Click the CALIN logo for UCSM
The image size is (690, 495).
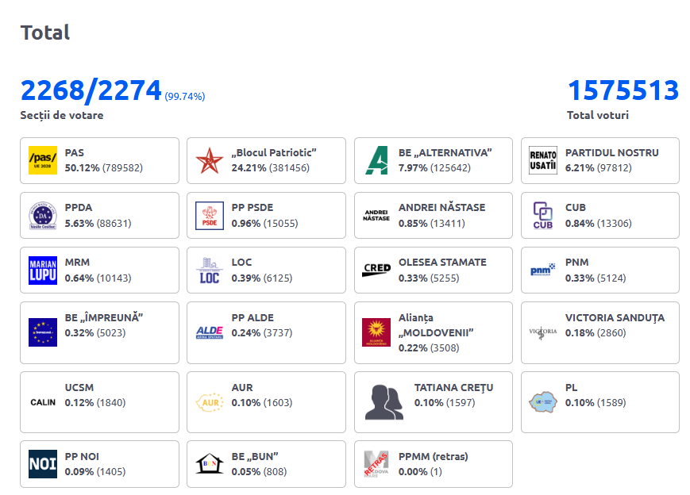pos(43,402)
